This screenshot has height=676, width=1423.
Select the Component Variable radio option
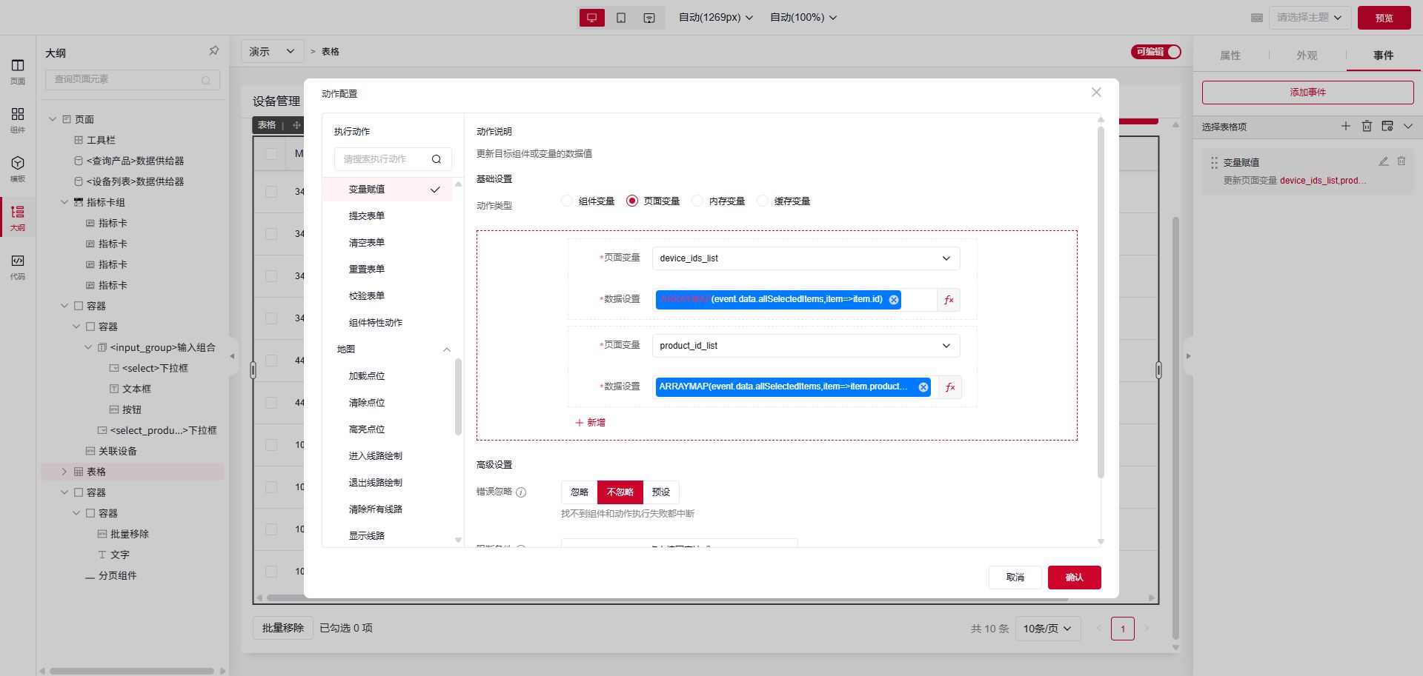(x=567, y=201)
